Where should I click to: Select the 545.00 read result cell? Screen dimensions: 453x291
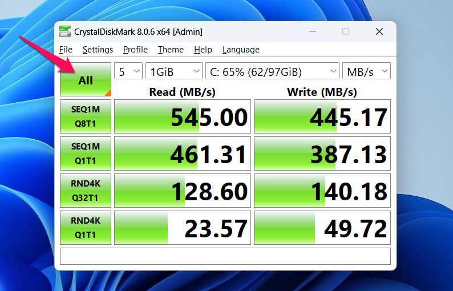click(x=183, y=116)
